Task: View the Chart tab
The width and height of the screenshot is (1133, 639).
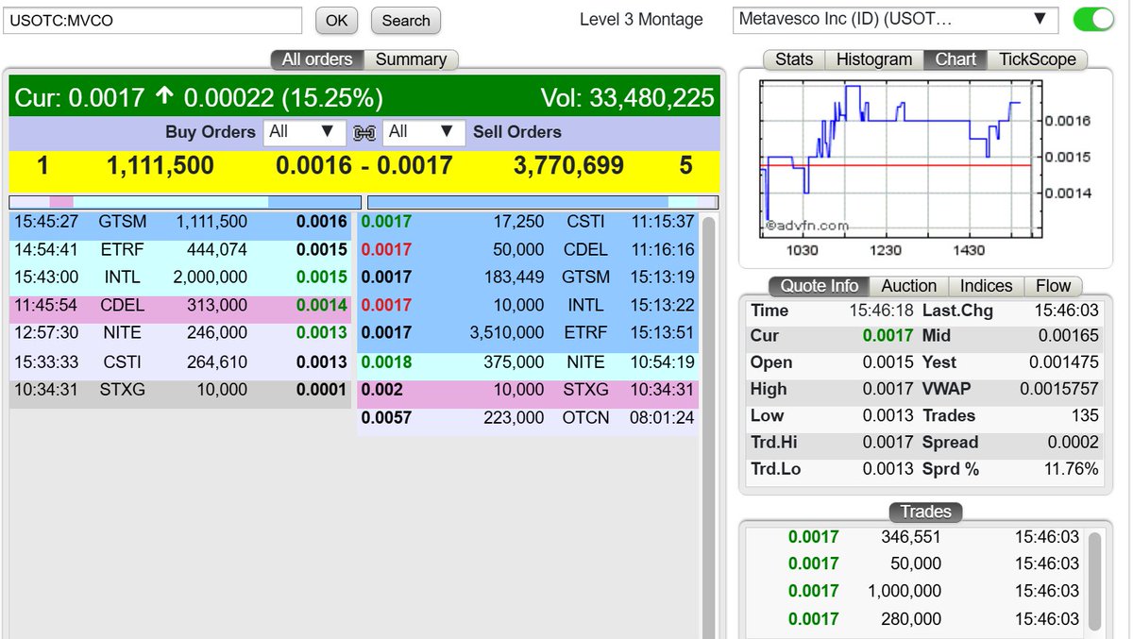Action: [954, 59]
